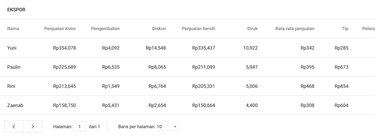Select the Paulin row
The image size is (375, 139).
coord(14,67)
